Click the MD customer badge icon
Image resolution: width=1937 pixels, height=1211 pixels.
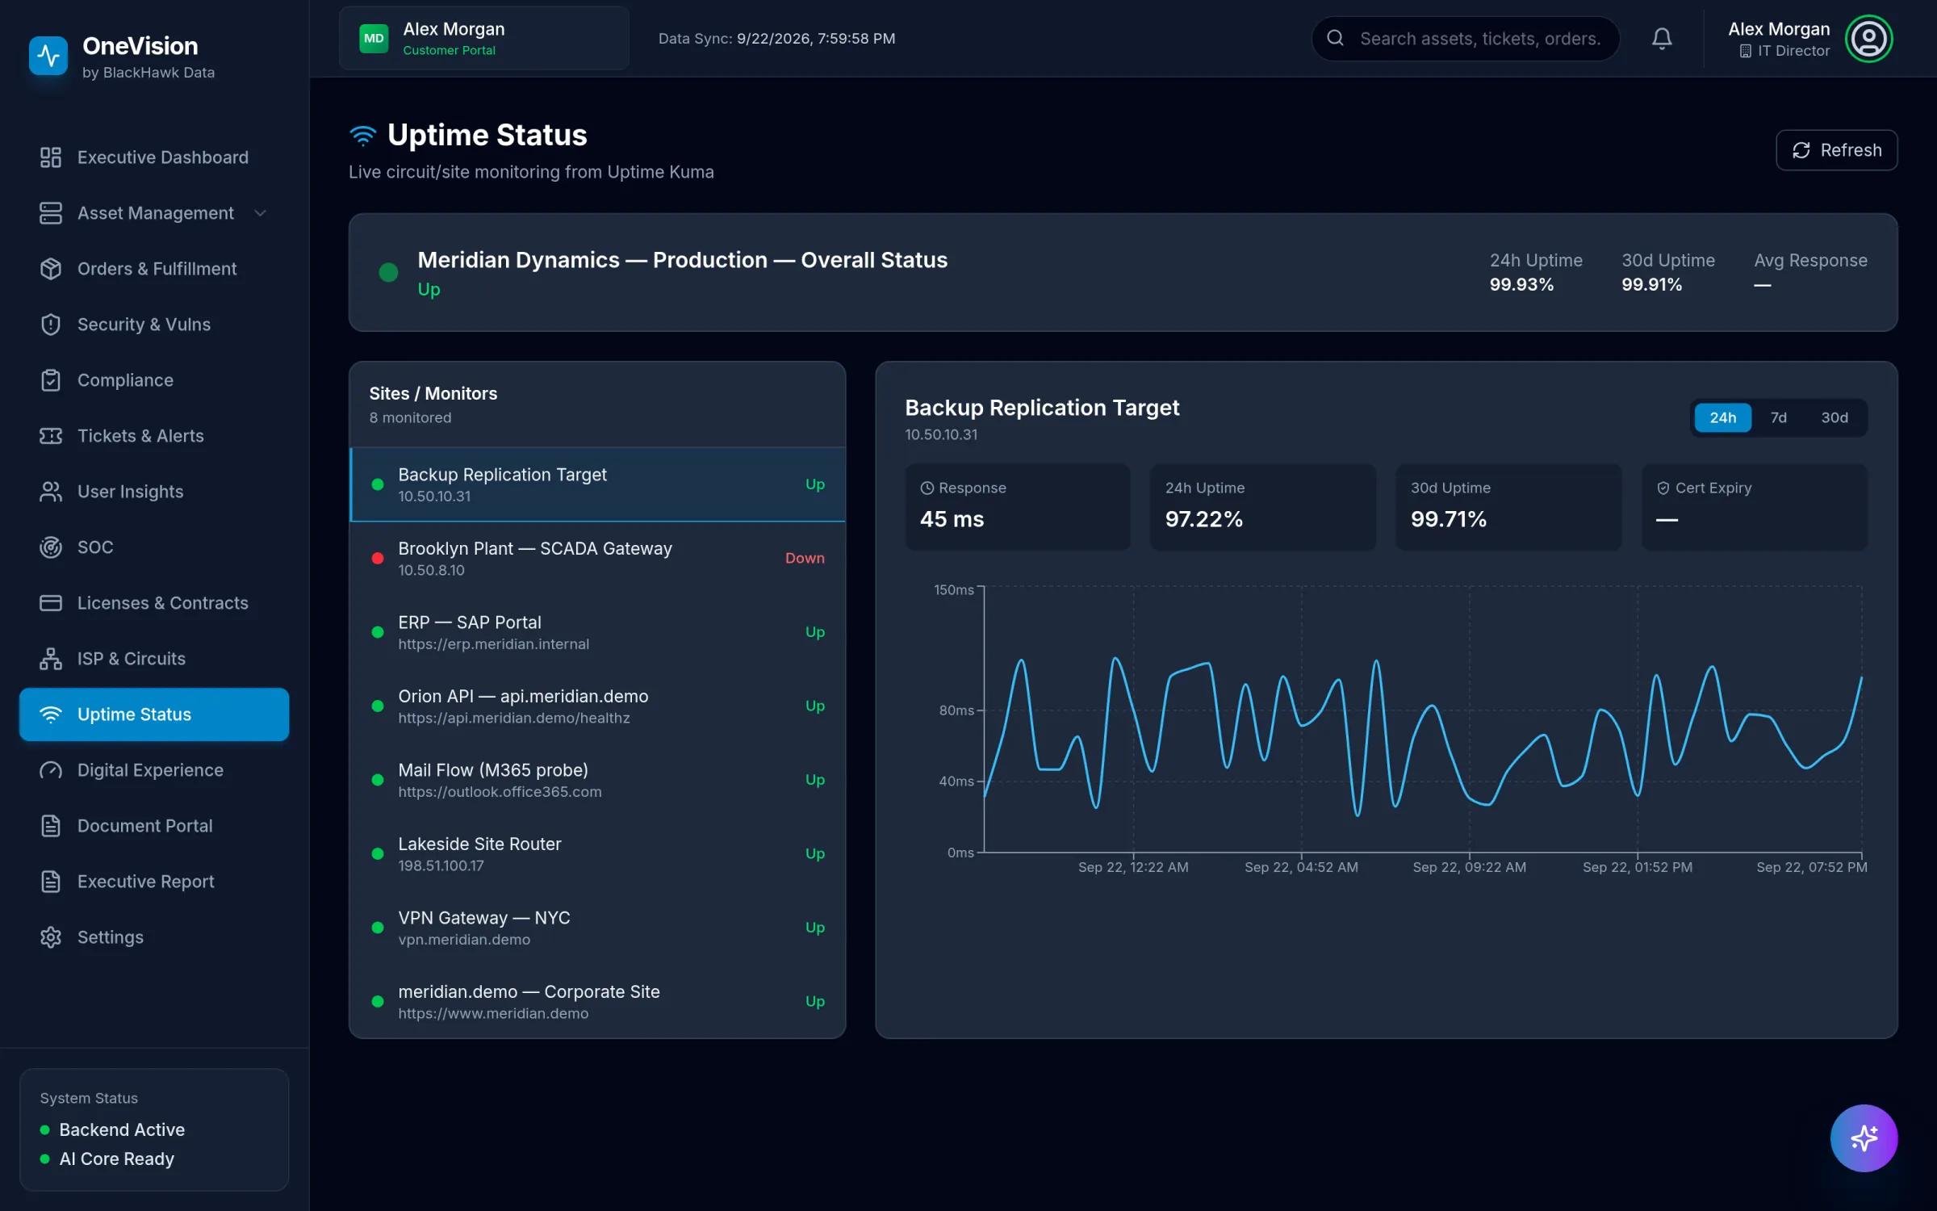click(374, 39)
